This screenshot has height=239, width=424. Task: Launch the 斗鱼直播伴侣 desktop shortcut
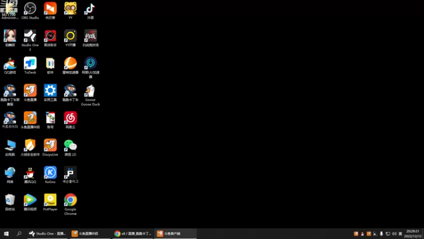pos(30,120)
